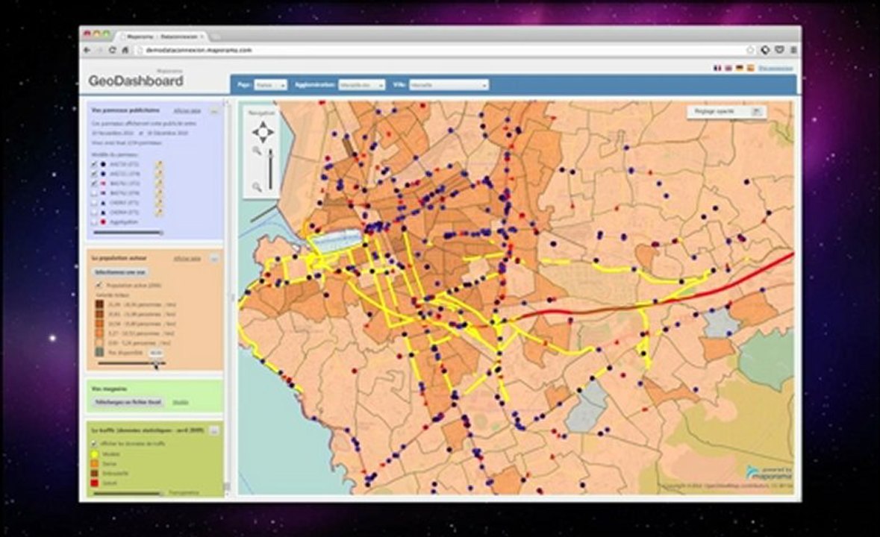
Task: Click the pencil icon of the sixth panel model row
Action: (159, 212)
